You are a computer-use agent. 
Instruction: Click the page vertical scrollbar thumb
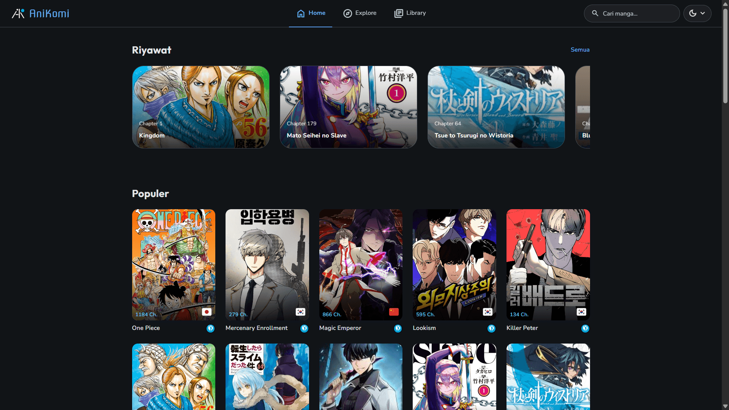coord(725,56)
